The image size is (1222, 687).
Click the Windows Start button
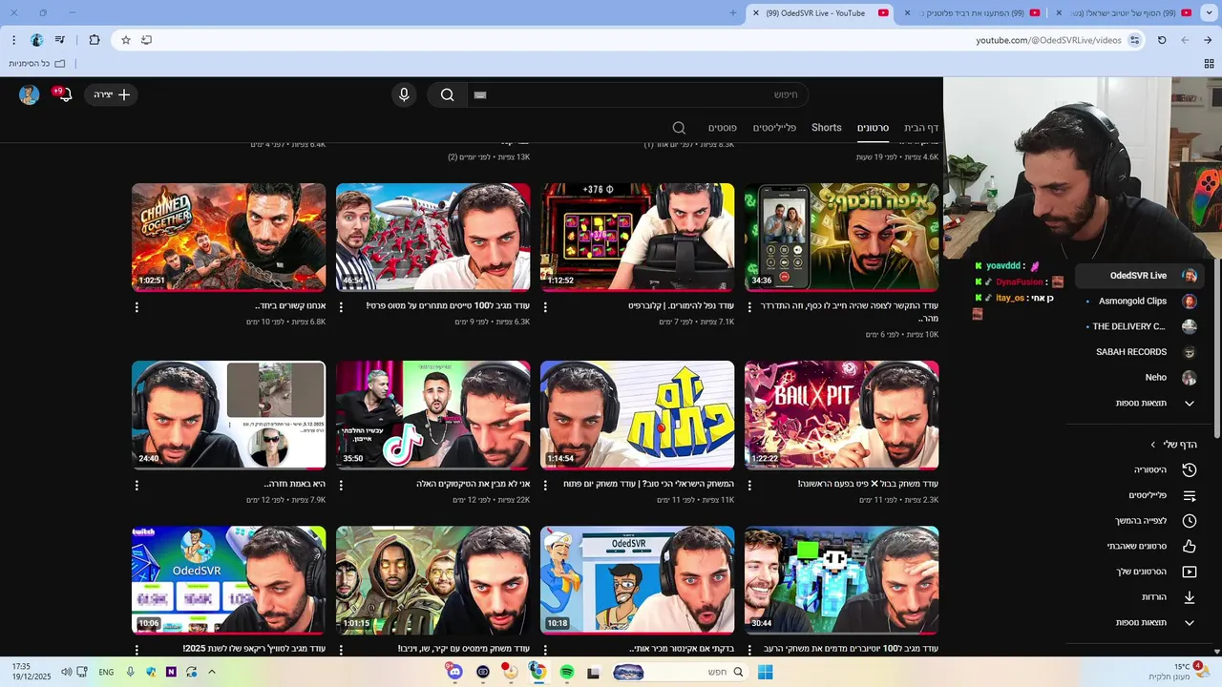(x=765, y=672)
